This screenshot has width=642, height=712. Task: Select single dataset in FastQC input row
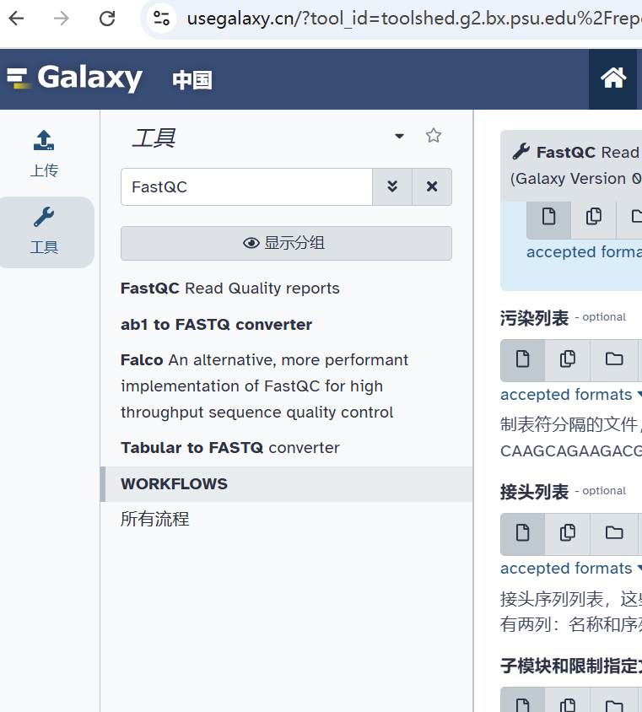548,218
